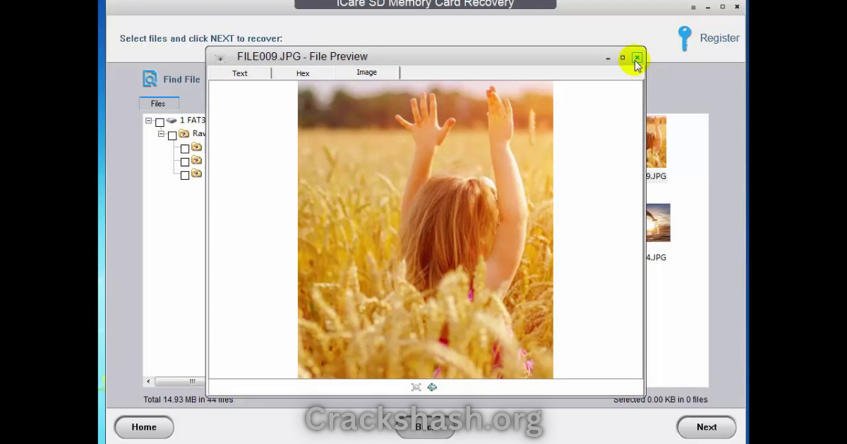Screen dimensions: 847x444
Task: Collapse the Raw folder tree node
Action: [162, 133]
